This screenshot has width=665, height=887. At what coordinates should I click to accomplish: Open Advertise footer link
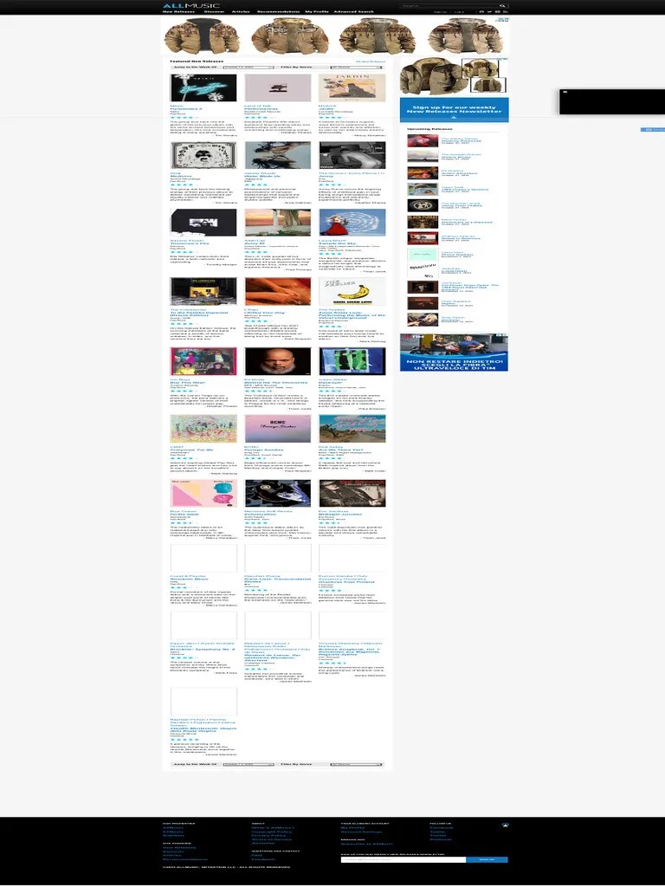261,843
